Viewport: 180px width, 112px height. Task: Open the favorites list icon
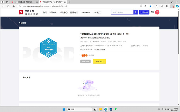[162, 6]
